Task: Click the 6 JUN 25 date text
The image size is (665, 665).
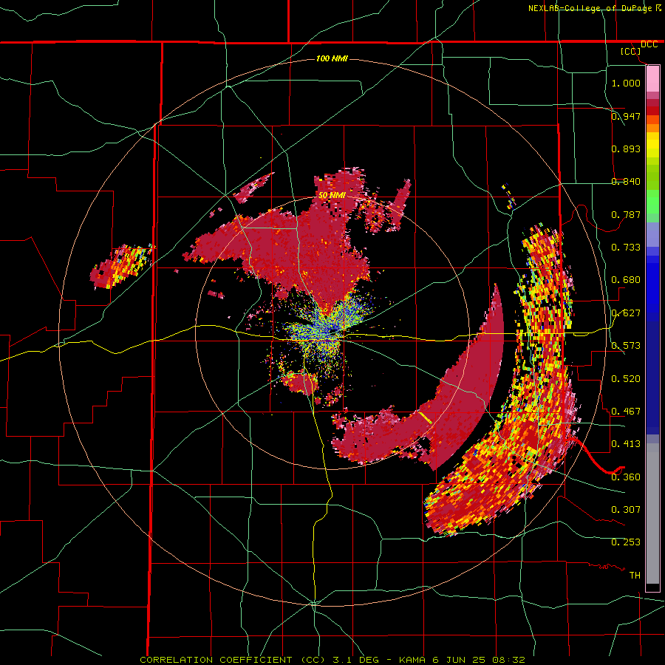Action: click(x=460, y=660)
